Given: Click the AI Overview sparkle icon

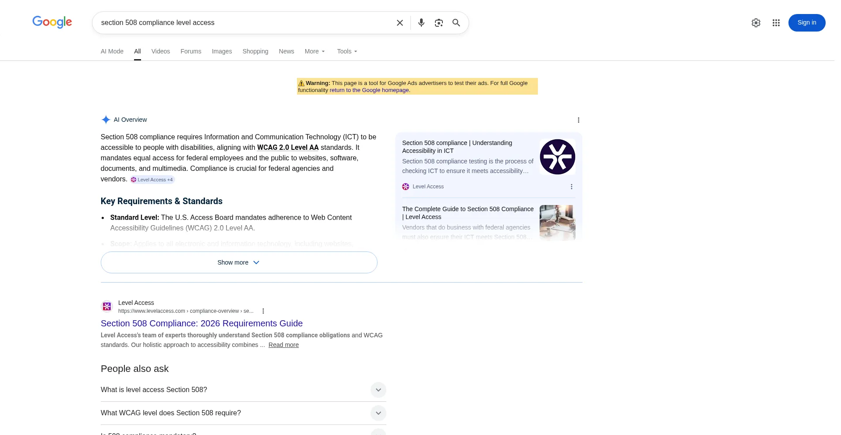Looking at the screenshot, I should tap(106, 120).
